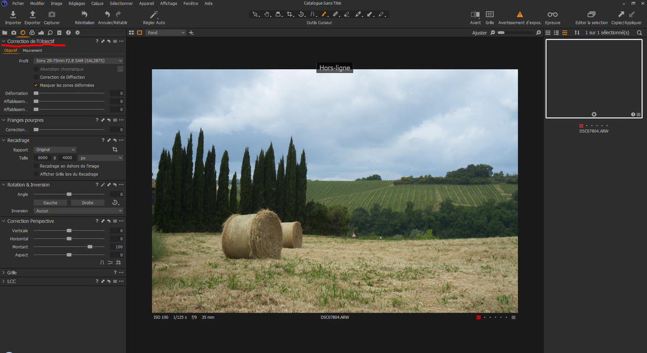Open the Exposure histogram tool tab
This screenshot has width=647, height=353.
click(41, 33)
